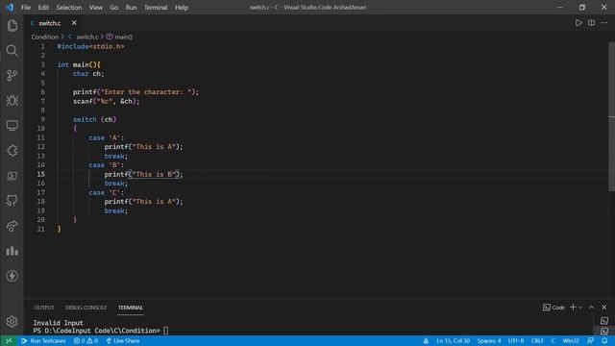Click the Condition breadcrumb folder
Screen dimensions: 615x346
coord(45,37)
